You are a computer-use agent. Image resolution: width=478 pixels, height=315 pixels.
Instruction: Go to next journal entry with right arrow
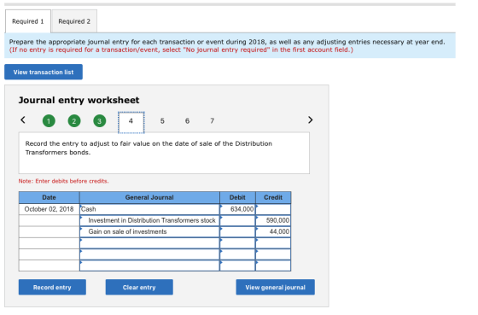tap(310, 120)
